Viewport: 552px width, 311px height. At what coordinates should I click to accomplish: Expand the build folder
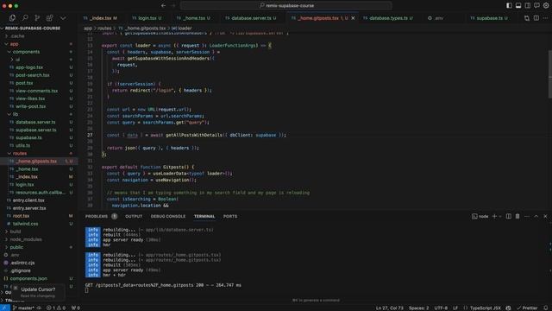click(16, 232)
